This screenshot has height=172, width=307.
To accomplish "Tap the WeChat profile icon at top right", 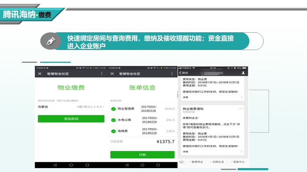I will [x=243, y=73].
